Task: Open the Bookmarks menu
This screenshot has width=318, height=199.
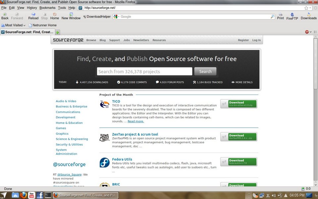Action: coord(47,8)
